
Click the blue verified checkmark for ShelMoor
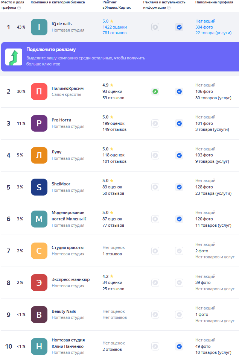179,187
